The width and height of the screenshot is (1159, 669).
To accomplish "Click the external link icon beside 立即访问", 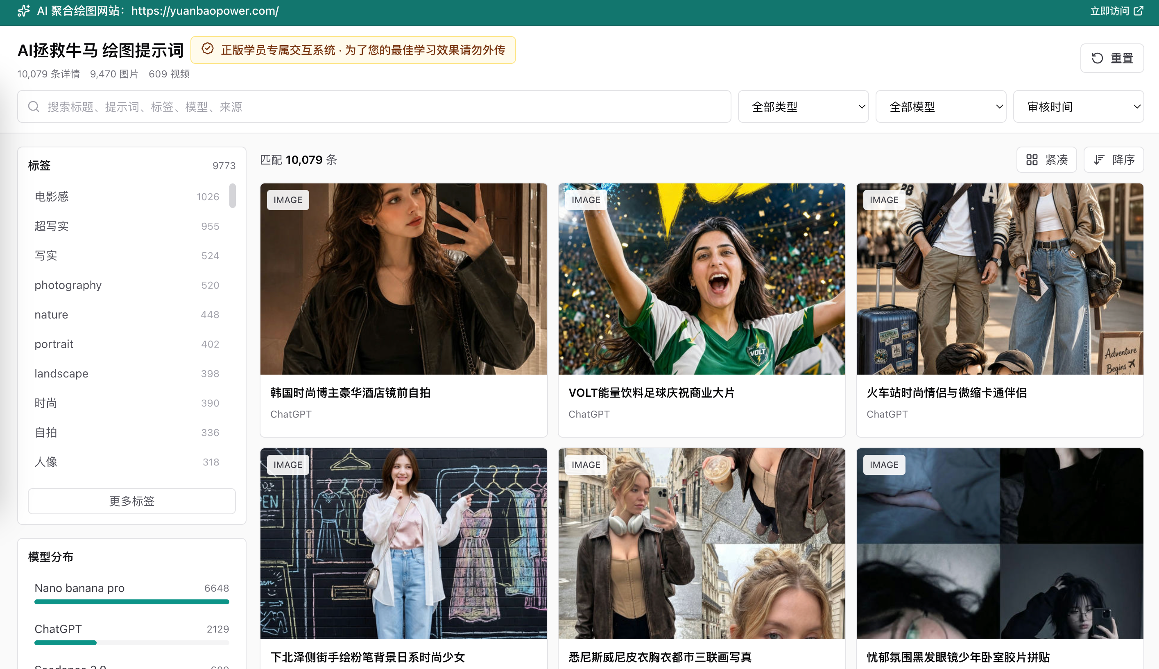I will point(1139,11).
